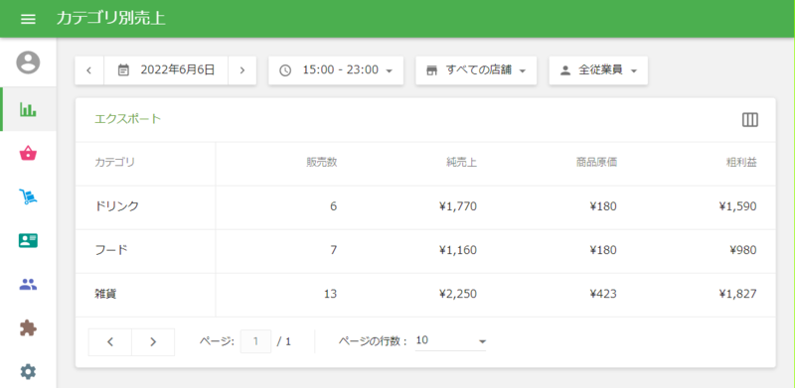Open the green ID card customers icon

pyautogui.click(x=28, y=240)
